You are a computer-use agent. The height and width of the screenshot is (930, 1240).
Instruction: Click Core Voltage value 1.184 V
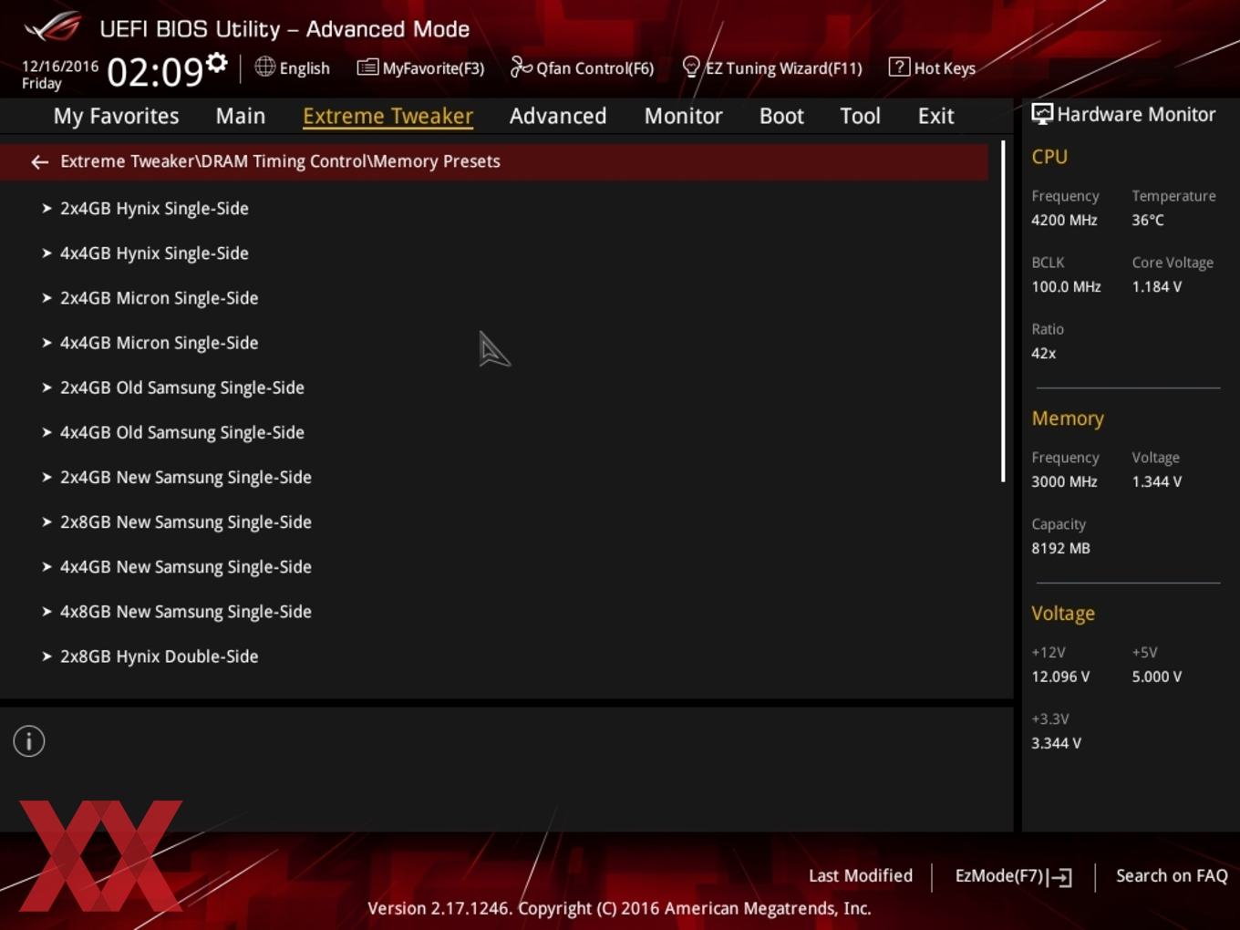[1156, 286]
